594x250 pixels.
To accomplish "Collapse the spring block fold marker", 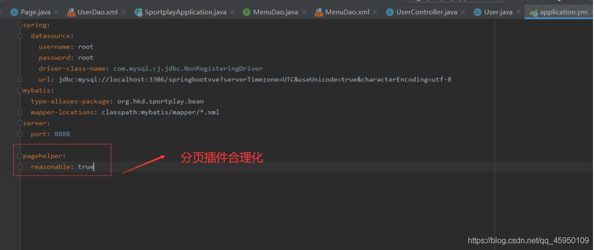I will [x=20, y=25].
